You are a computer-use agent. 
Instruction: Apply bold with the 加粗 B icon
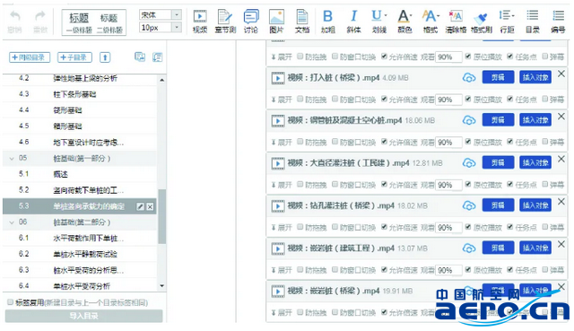point(328,22)
